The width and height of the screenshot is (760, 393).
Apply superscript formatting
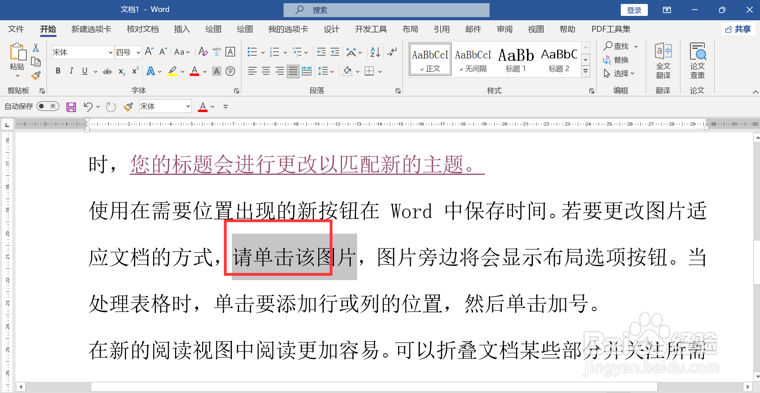pos(135,71)
